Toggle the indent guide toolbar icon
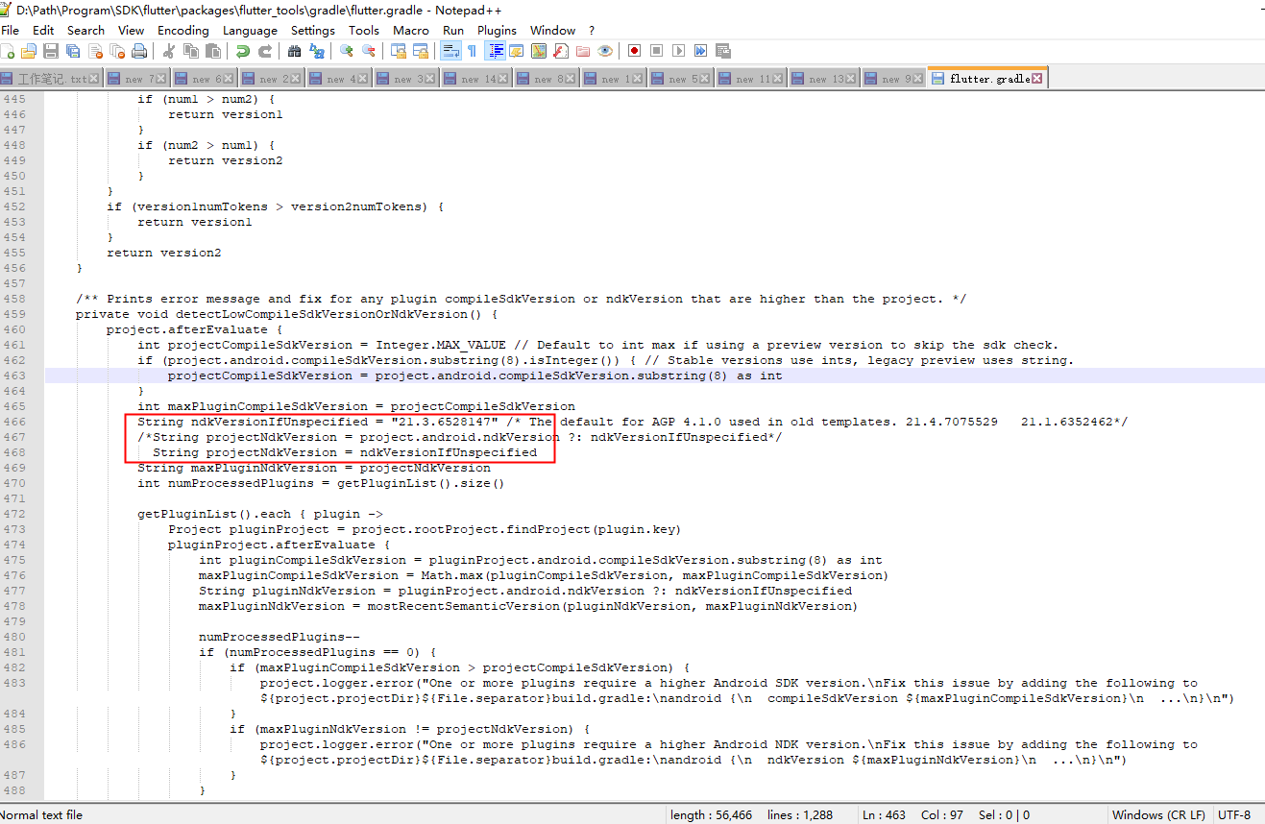The image size is (1265, 824). pyautogui.click(x=495, y=50)
